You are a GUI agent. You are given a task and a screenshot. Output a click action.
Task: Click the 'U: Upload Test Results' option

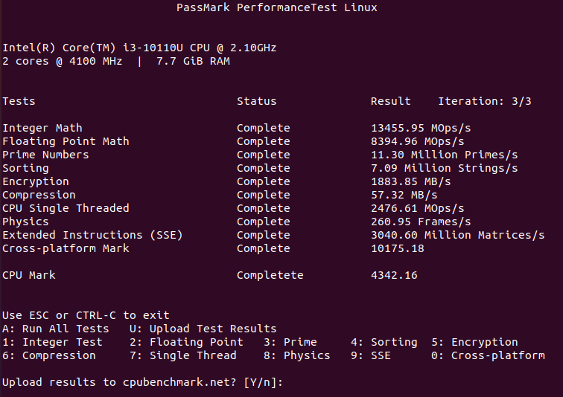point(203,329)
